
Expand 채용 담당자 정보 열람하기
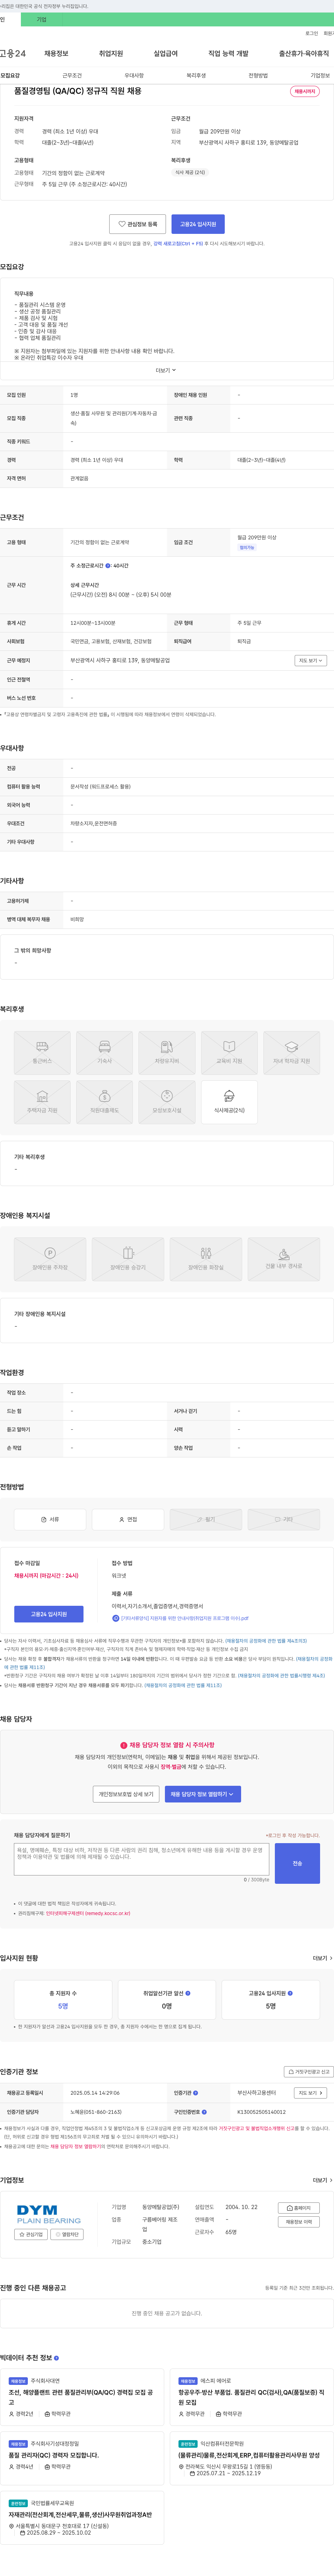pos(203,1794)
